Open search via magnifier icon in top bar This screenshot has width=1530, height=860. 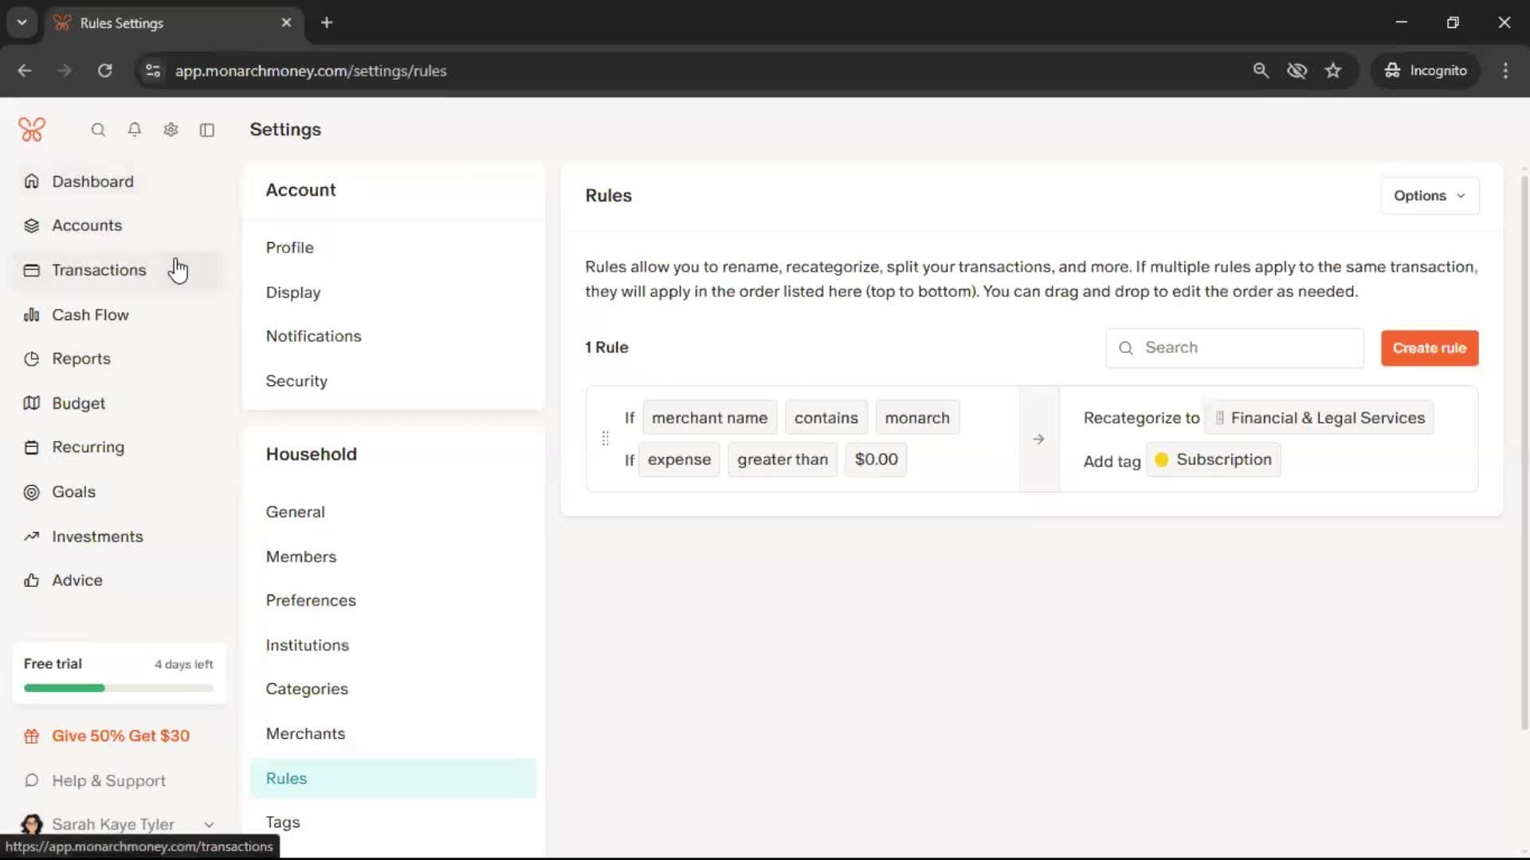click(x=98, y=130)
